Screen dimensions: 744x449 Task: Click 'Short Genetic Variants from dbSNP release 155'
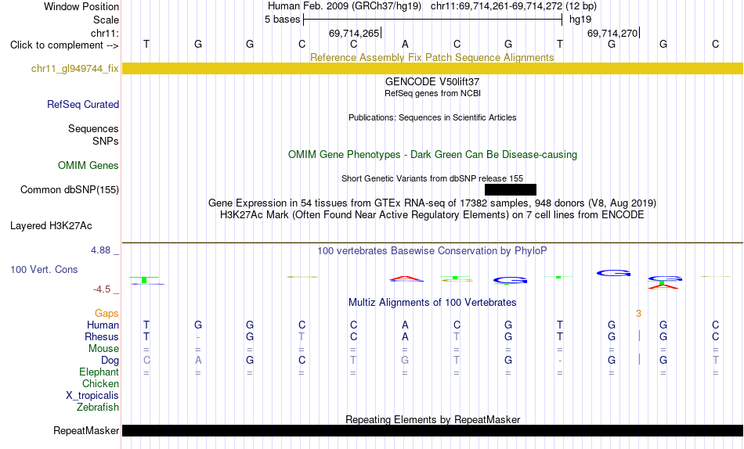432,179
